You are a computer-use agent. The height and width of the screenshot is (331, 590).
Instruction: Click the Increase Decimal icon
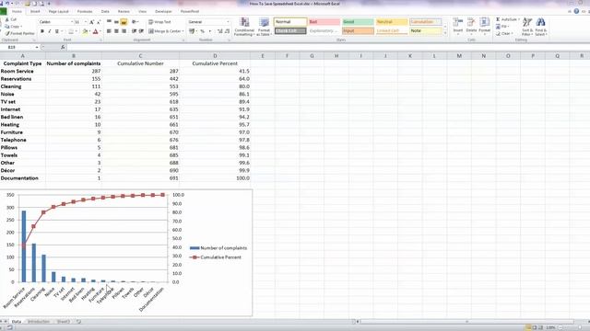(x=219, y=31)
